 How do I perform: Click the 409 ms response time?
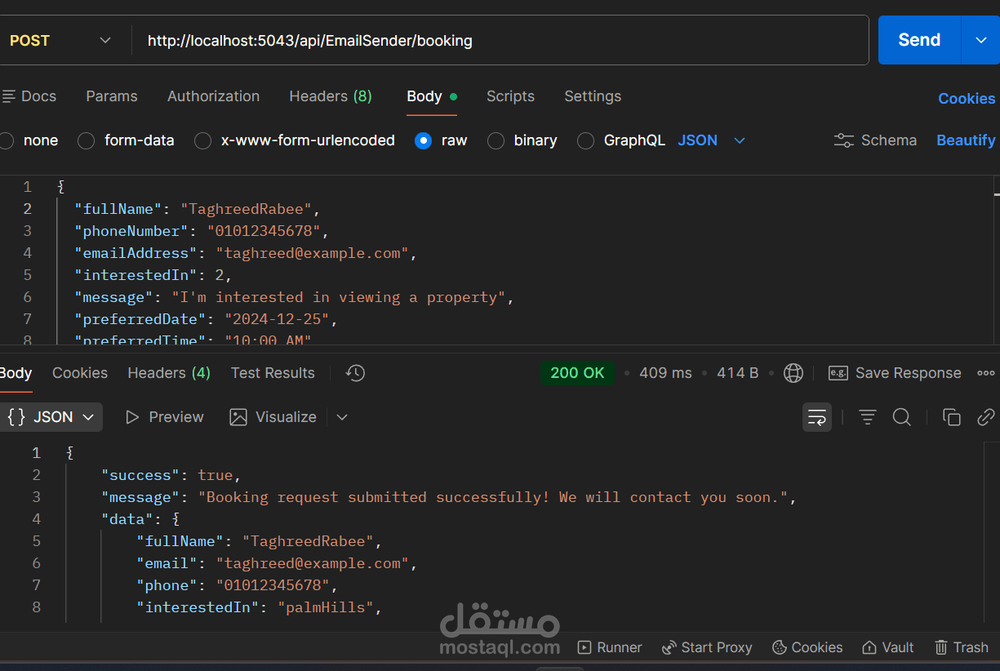665,373
